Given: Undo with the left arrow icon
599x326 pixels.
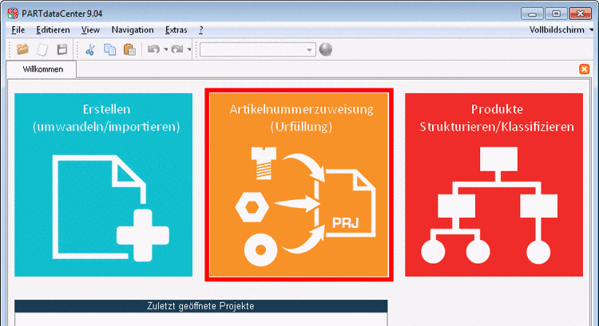Looking at the screenshot, I should tap(153, 49).
